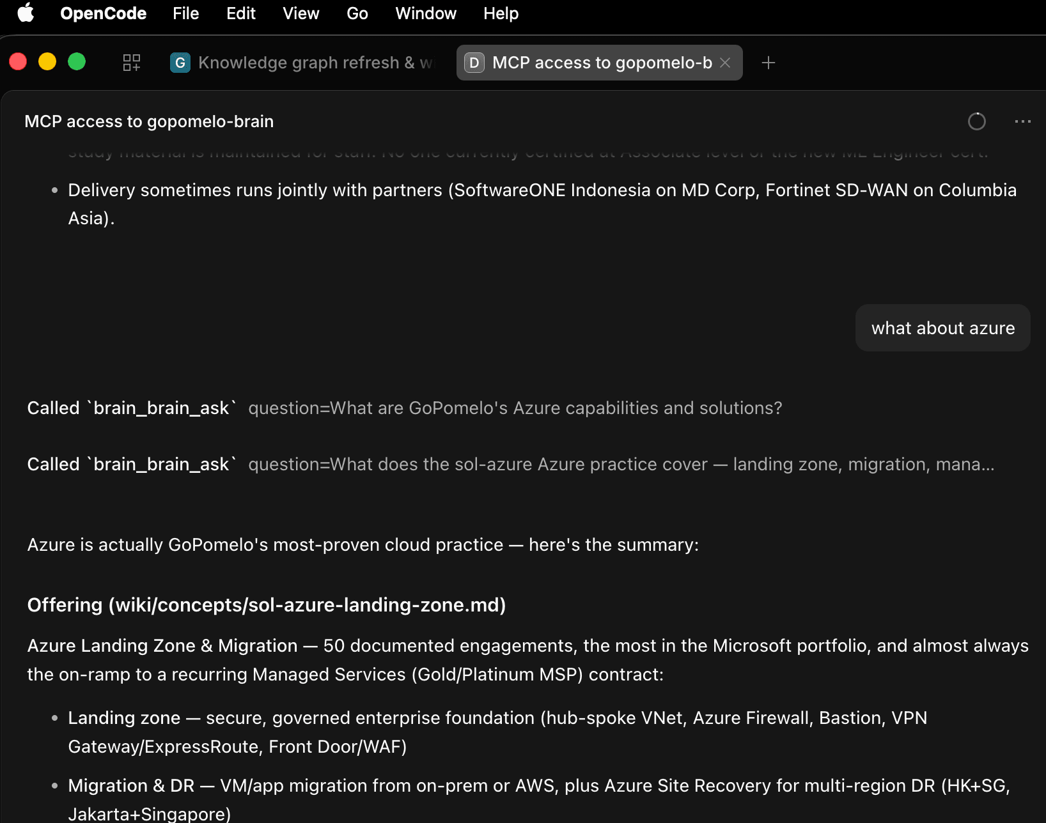The height and width of the screenshot is (823, 1046).
Task: Click the circular progress indicator icon
Action: (977, 121)
